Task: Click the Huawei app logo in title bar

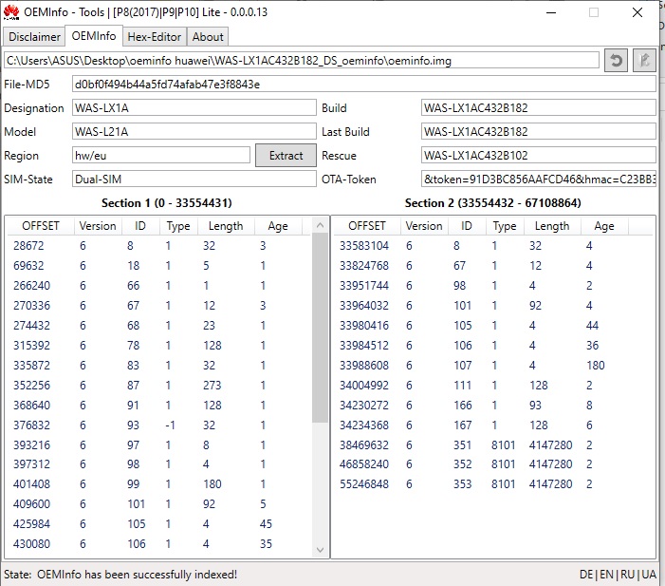Action: pos(11,12)
